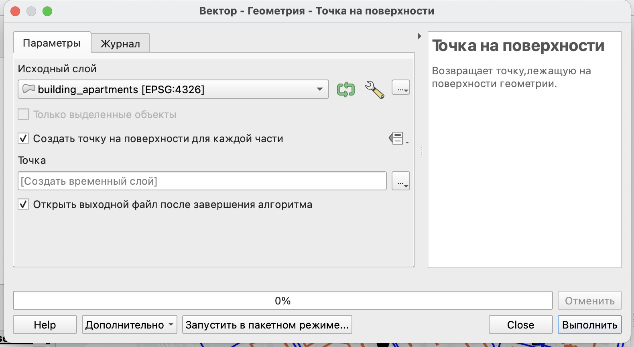634x347 pixels.
Task: Click Запустить в пакетном режиме button
Action: [x=267, y=325]
